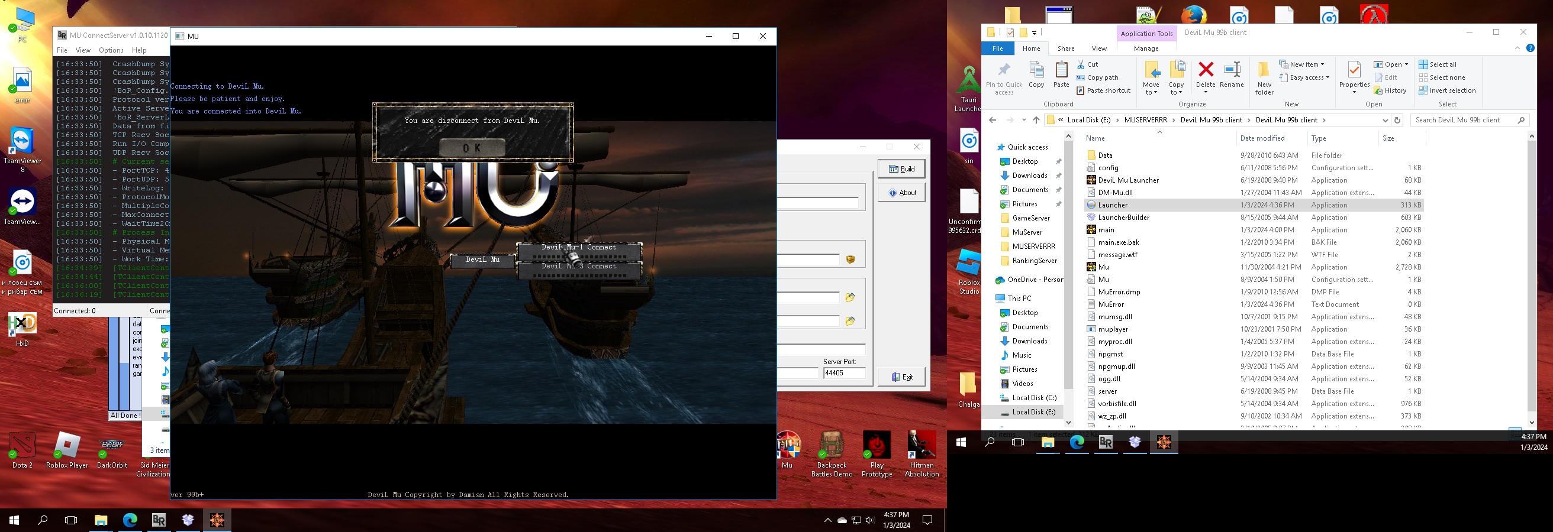Click the Paste icon in Explorer ribbon
This screenshot has width=1553, height=532.
[1061, 74]
